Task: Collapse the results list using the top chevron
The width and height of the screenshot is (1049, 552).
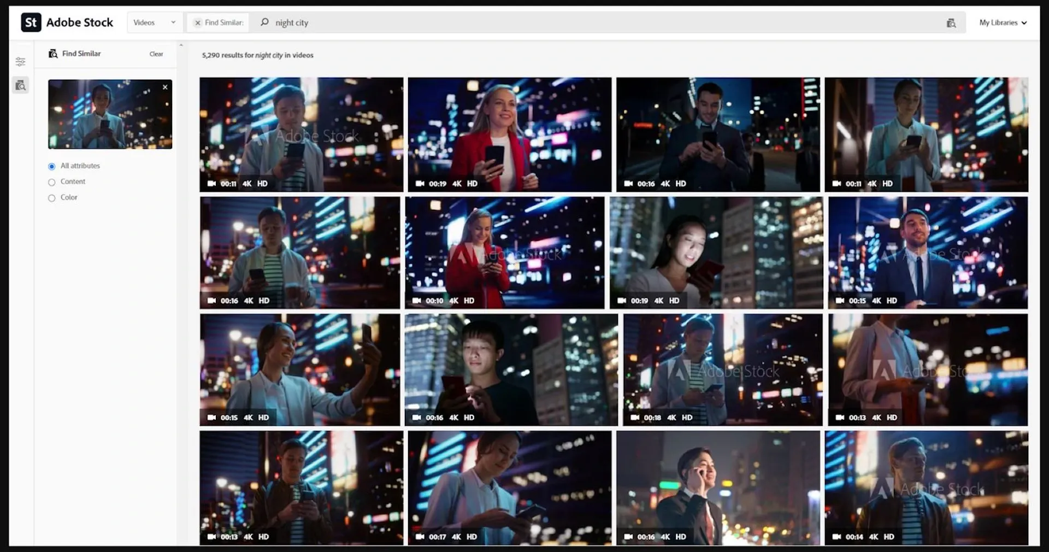Action: click(182, 44)
